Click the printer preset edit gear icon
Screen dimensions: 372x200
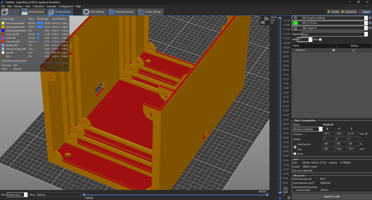click(x=370, y=28)
